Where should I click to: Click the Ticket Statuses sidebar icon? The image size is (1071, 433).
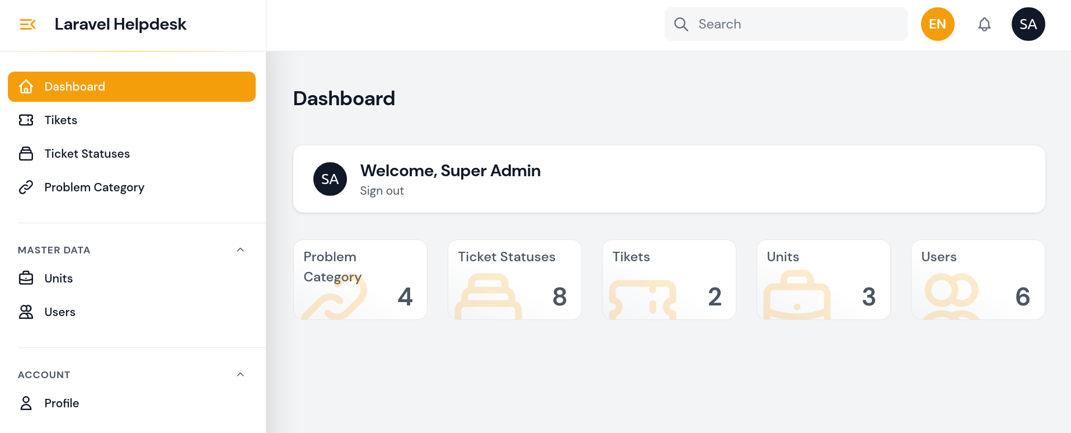pyautogui.click(x=26, y=154)
